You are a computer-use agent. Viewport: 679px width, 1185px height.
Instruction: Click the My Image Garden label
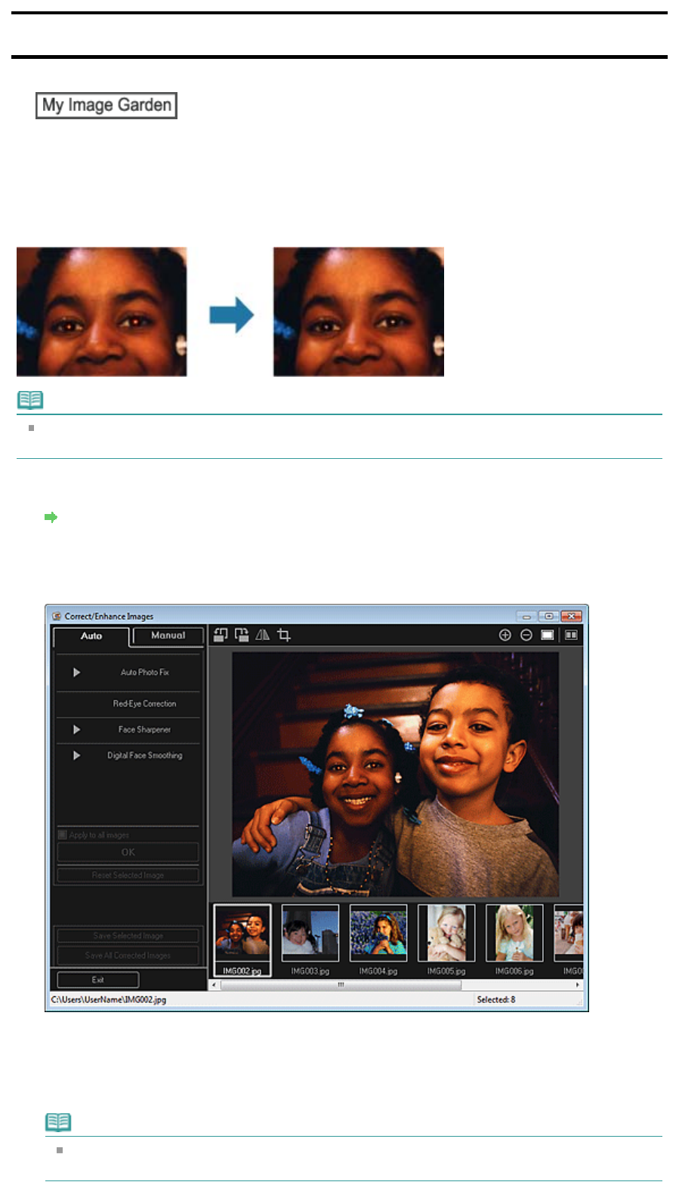(x=106, y=105)
